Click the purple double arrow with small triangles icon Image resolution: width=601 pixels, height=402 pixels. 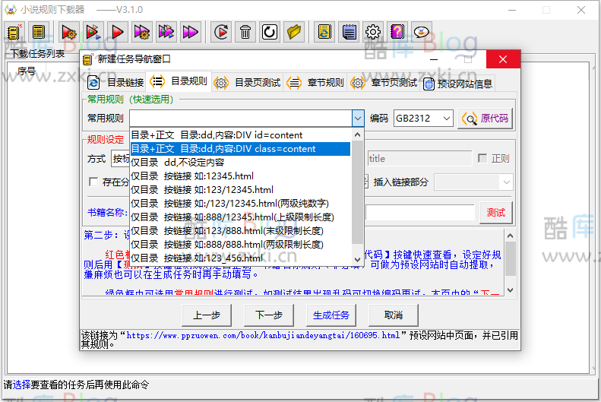coord(166,32)
